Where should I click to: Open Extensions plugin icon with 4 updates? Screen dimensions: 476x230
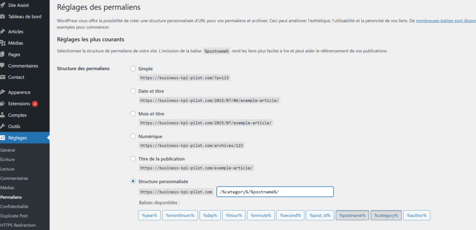(2, 103)
